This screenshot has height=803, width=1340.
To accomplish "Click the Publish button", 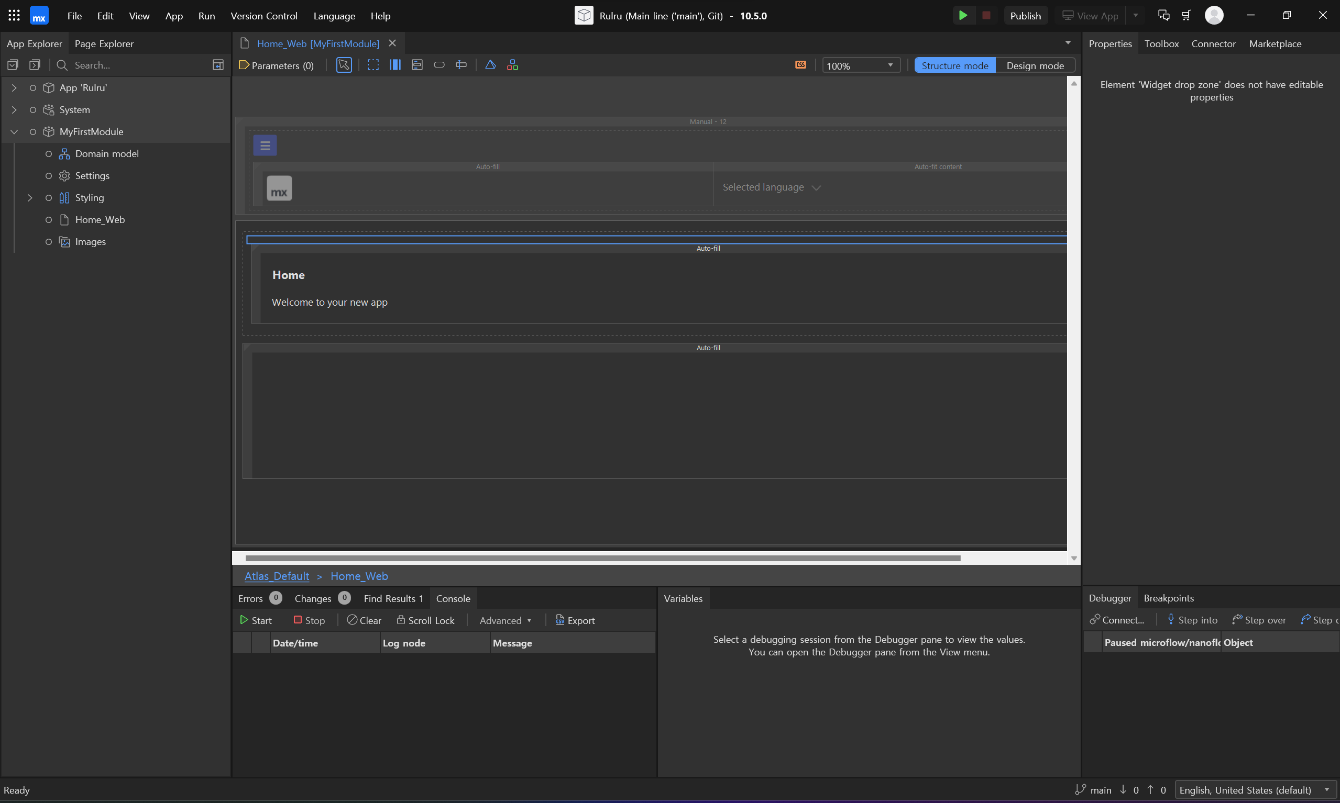I will (1025, 16).
